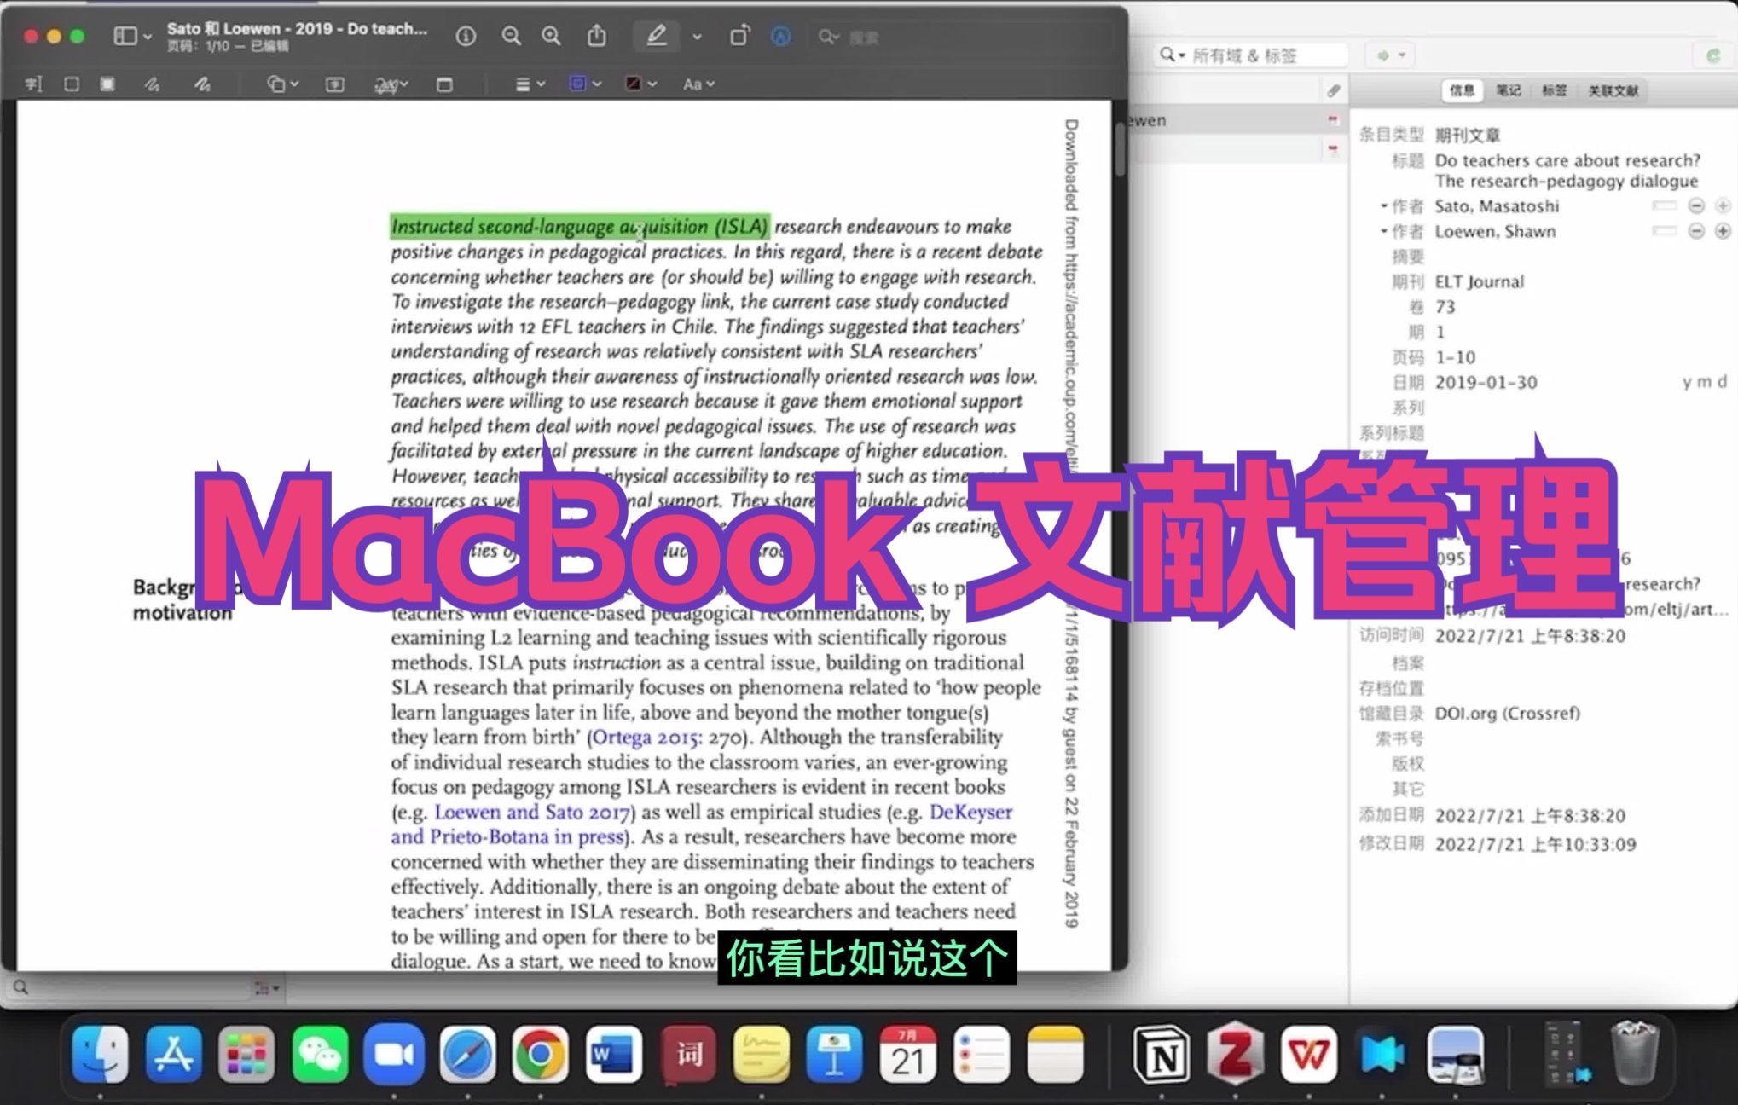Collapse the Sato, Masatoshi author disclosure arrow
This screenshot has height=1105, width=1738.
tap(1383, 206)
